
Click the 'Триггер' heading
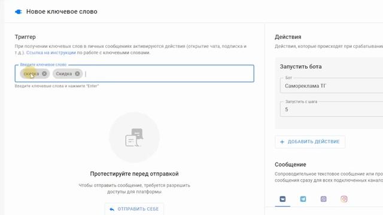click(25, 37)
